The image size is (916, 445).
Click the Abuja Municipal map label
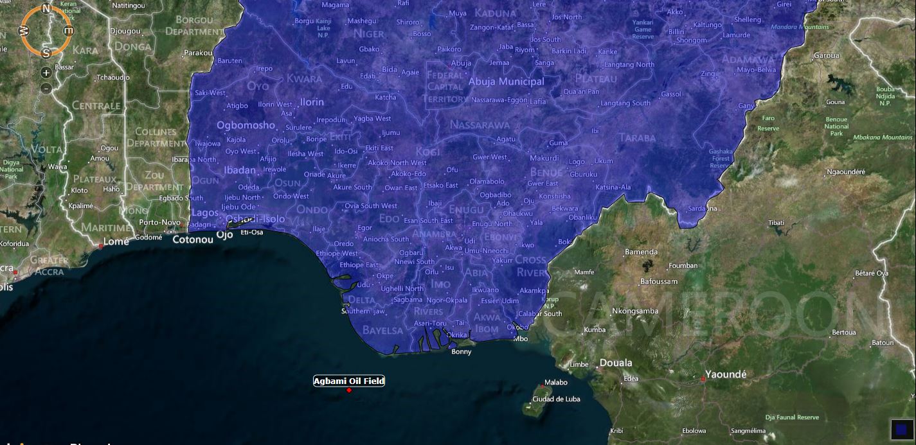[x=506, y=82]
